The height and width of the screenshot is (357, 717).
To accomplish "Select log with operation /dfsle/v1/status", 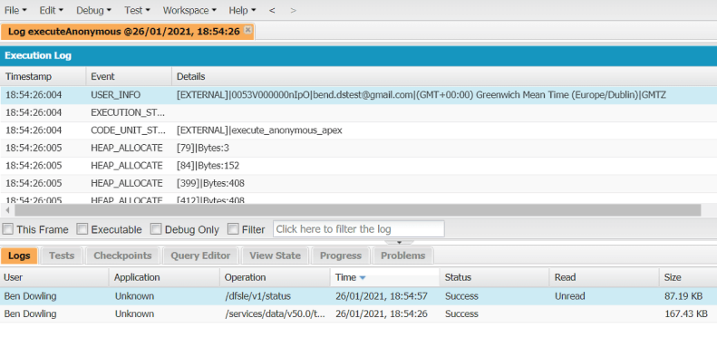I will pos(359,296).
